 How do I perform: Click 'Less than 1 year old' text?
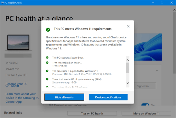(16, 75)
